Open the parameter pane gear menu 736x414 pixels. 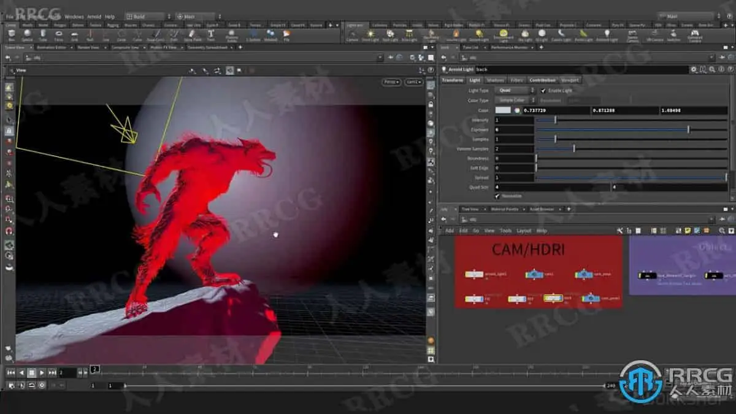click(694, 69)
